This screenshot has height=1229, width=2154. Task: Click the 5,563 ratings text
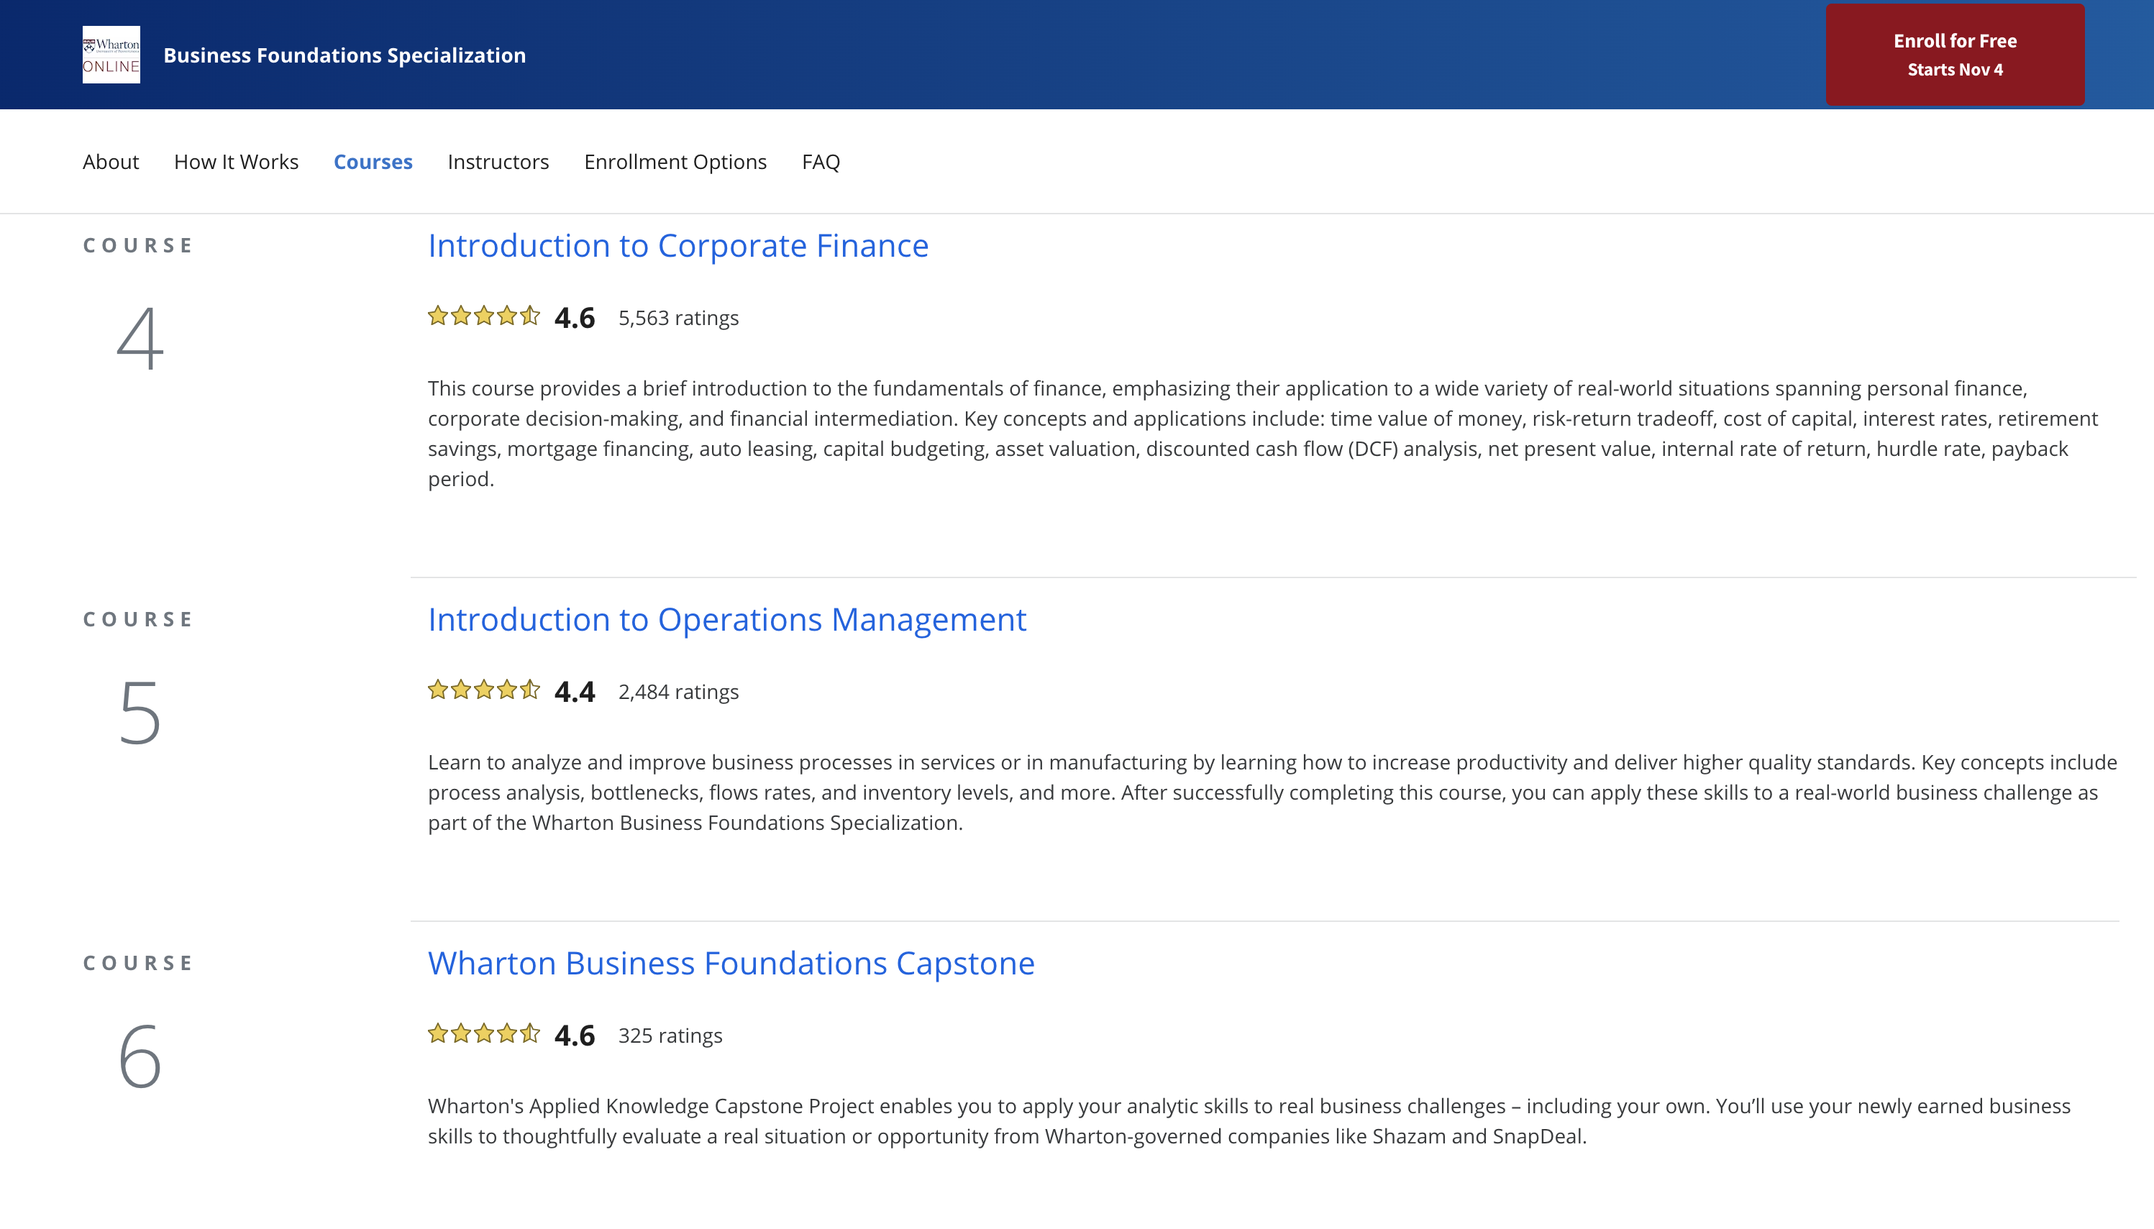tap(677, 319)
